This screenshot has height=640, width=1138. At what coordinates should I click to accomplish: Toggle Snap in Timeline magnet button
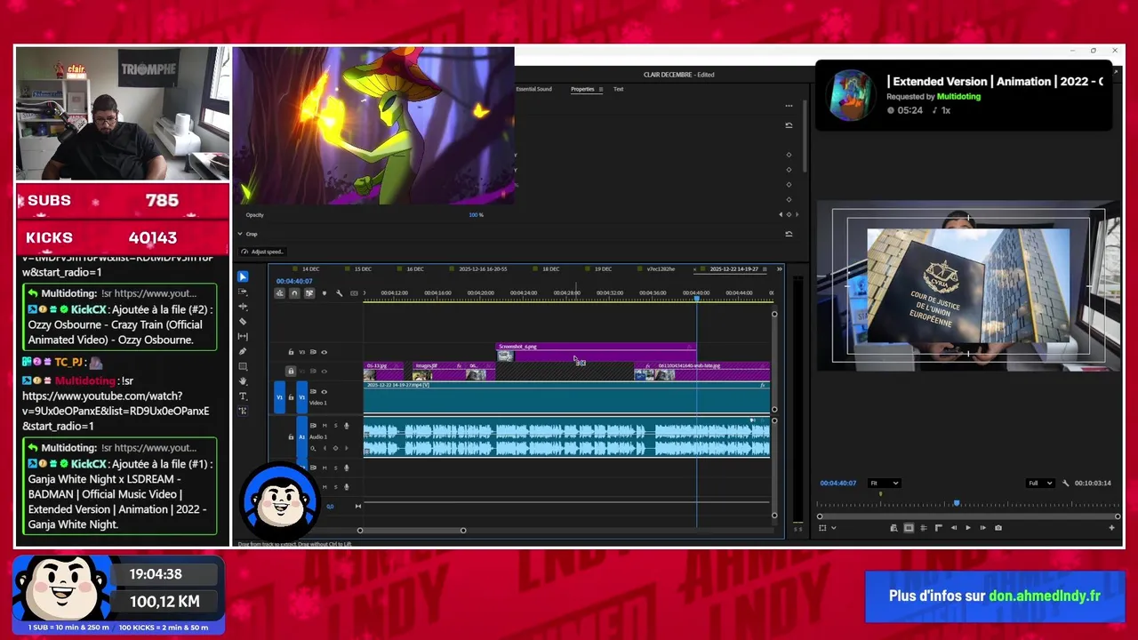[294, 293]
